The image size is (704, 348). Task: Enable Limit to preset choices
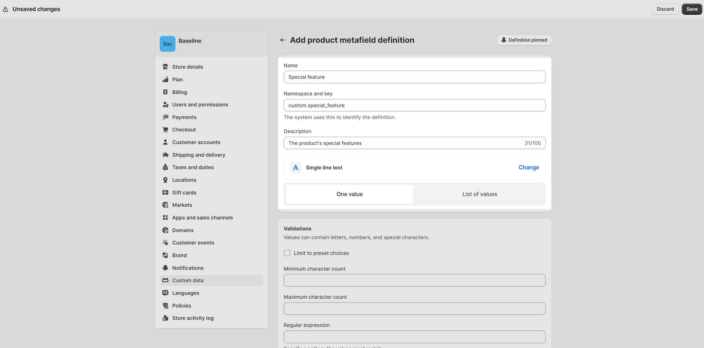tap(287, 253)
